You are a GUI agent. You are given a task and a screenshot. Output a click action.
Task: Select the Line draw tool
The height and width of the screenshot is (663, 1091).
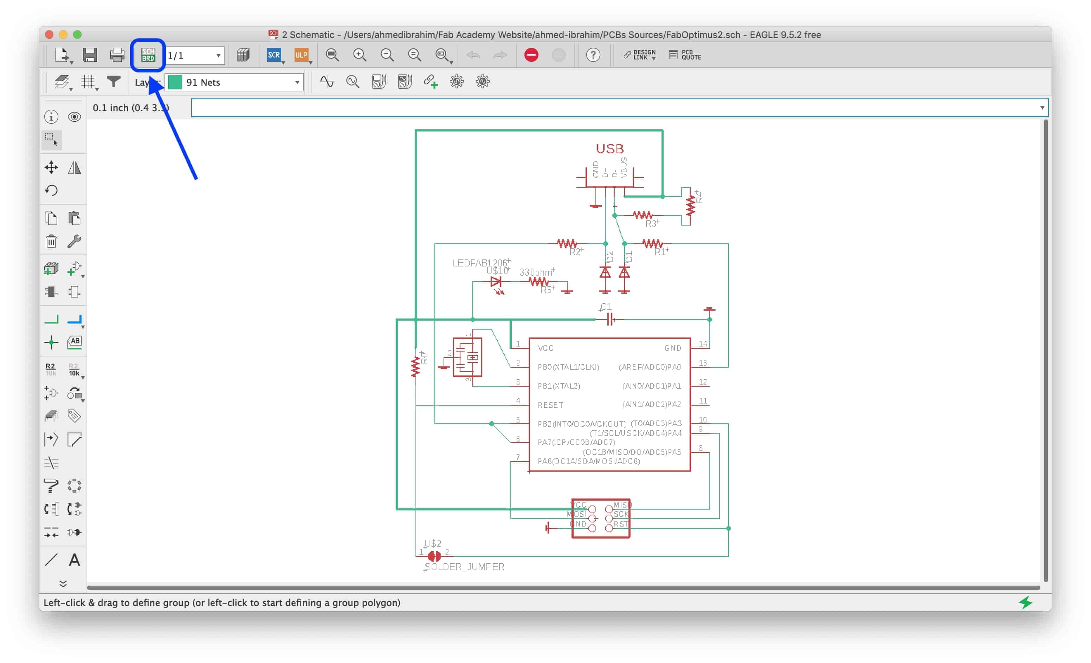(x=51, y=560)
